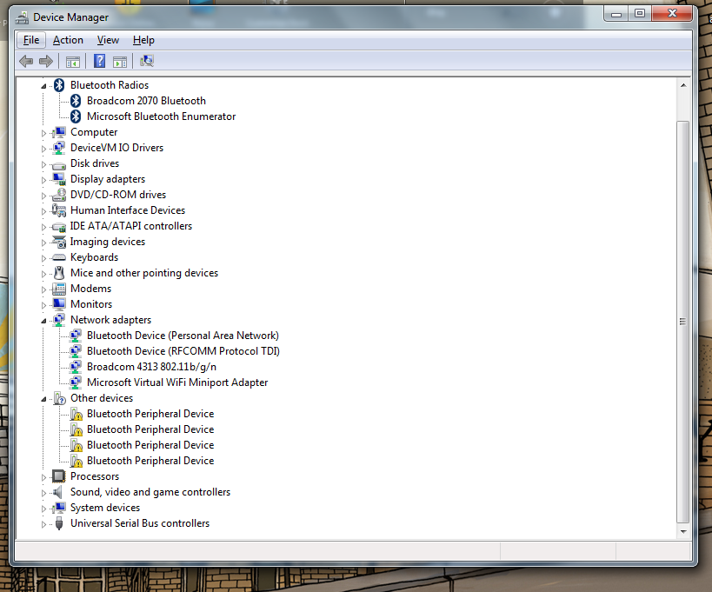Image resolution: width=712 pixels, height=592 pixels.
Task: Click the Mice and other pointing devices icon
Action: click(59, 273)
